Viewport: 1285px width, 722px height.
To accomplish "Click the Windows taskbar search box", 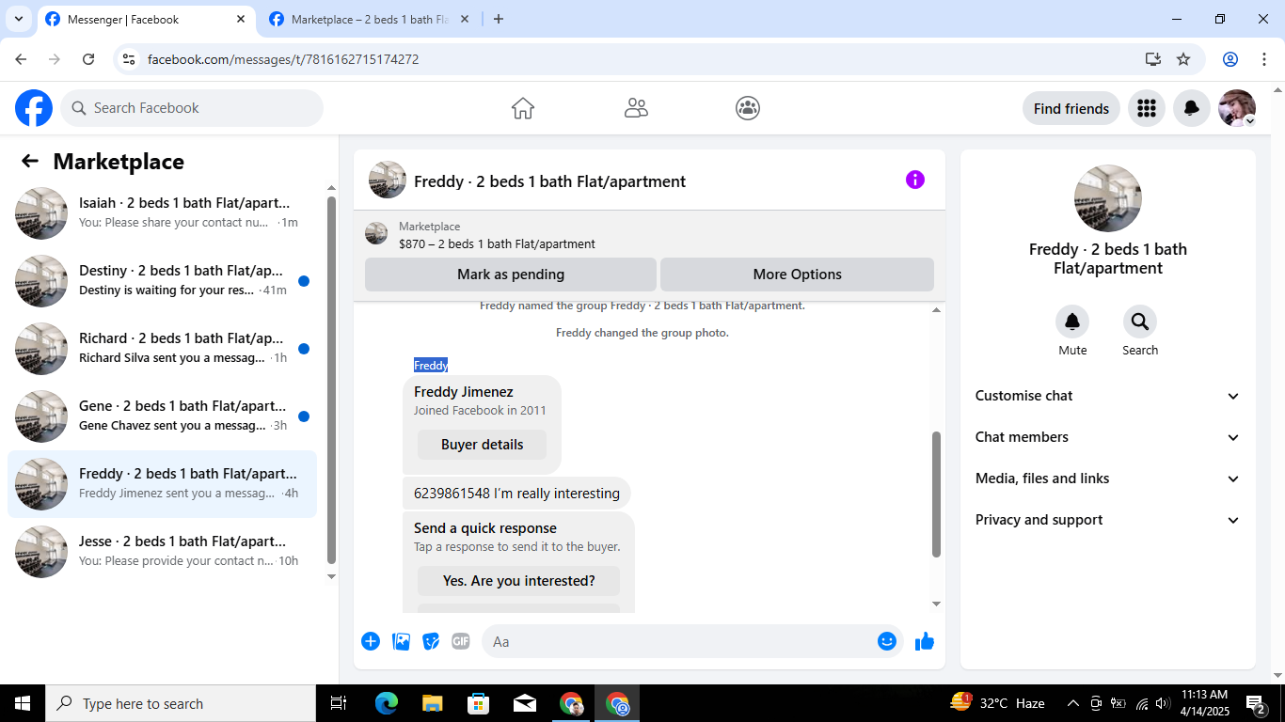I will pyautogui.click(x=181, y=703).
